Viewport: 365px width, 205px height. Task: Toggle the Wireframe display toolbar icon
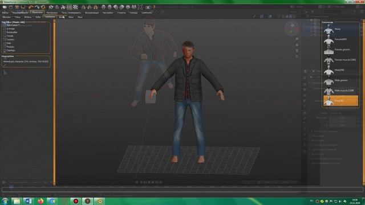[57, 7]
